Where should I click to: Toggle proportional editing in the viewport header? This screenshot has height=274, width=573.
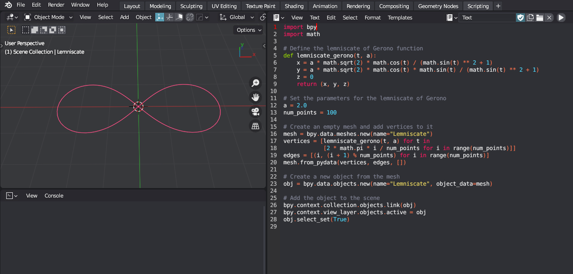(x=190, y=17)
